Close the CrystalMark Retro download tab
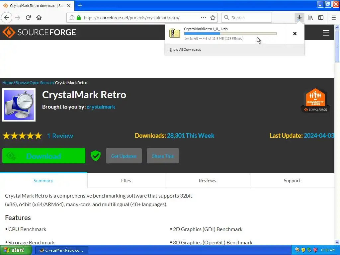The height and width of the screenshot is (255, 340). [69, 6]
